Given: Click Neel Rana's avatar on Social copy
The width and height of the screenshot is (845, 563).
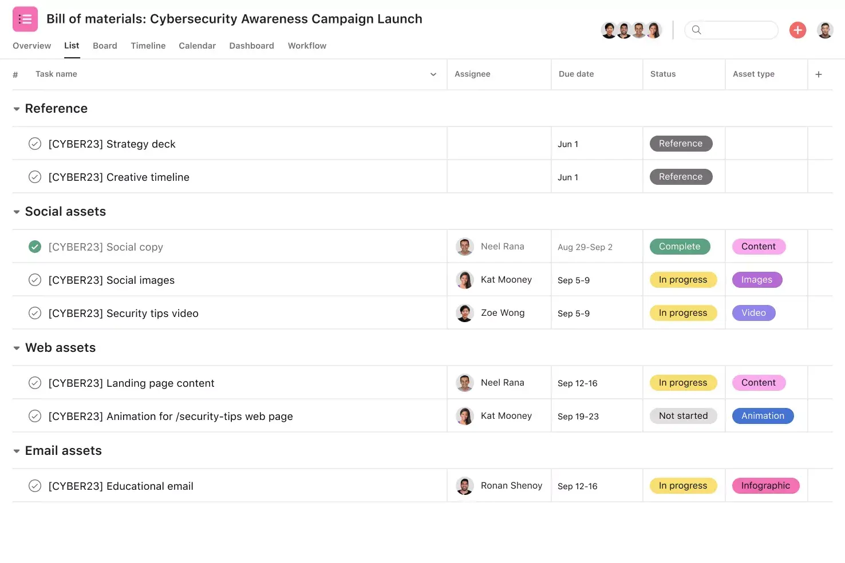Looking at the screenshot, I should tap(464, 247).
